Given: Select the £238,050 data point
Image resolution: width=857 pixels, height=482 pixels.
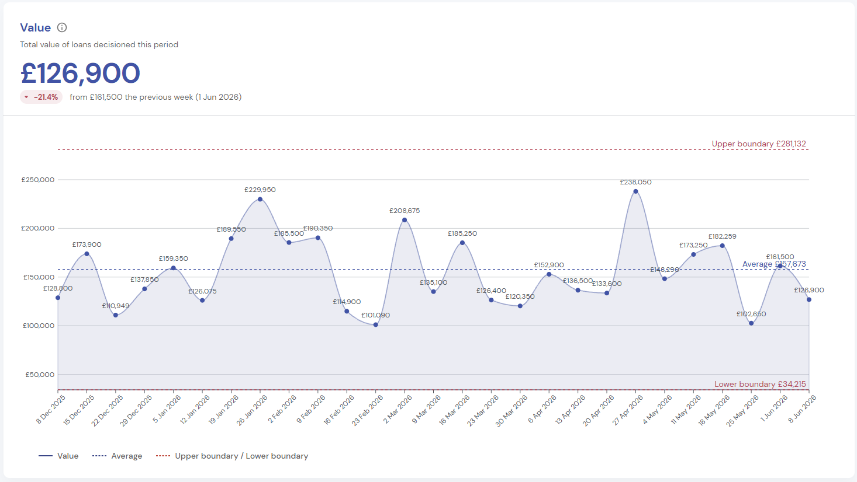Looking at the screenshot, I should [x=635, y=191].
